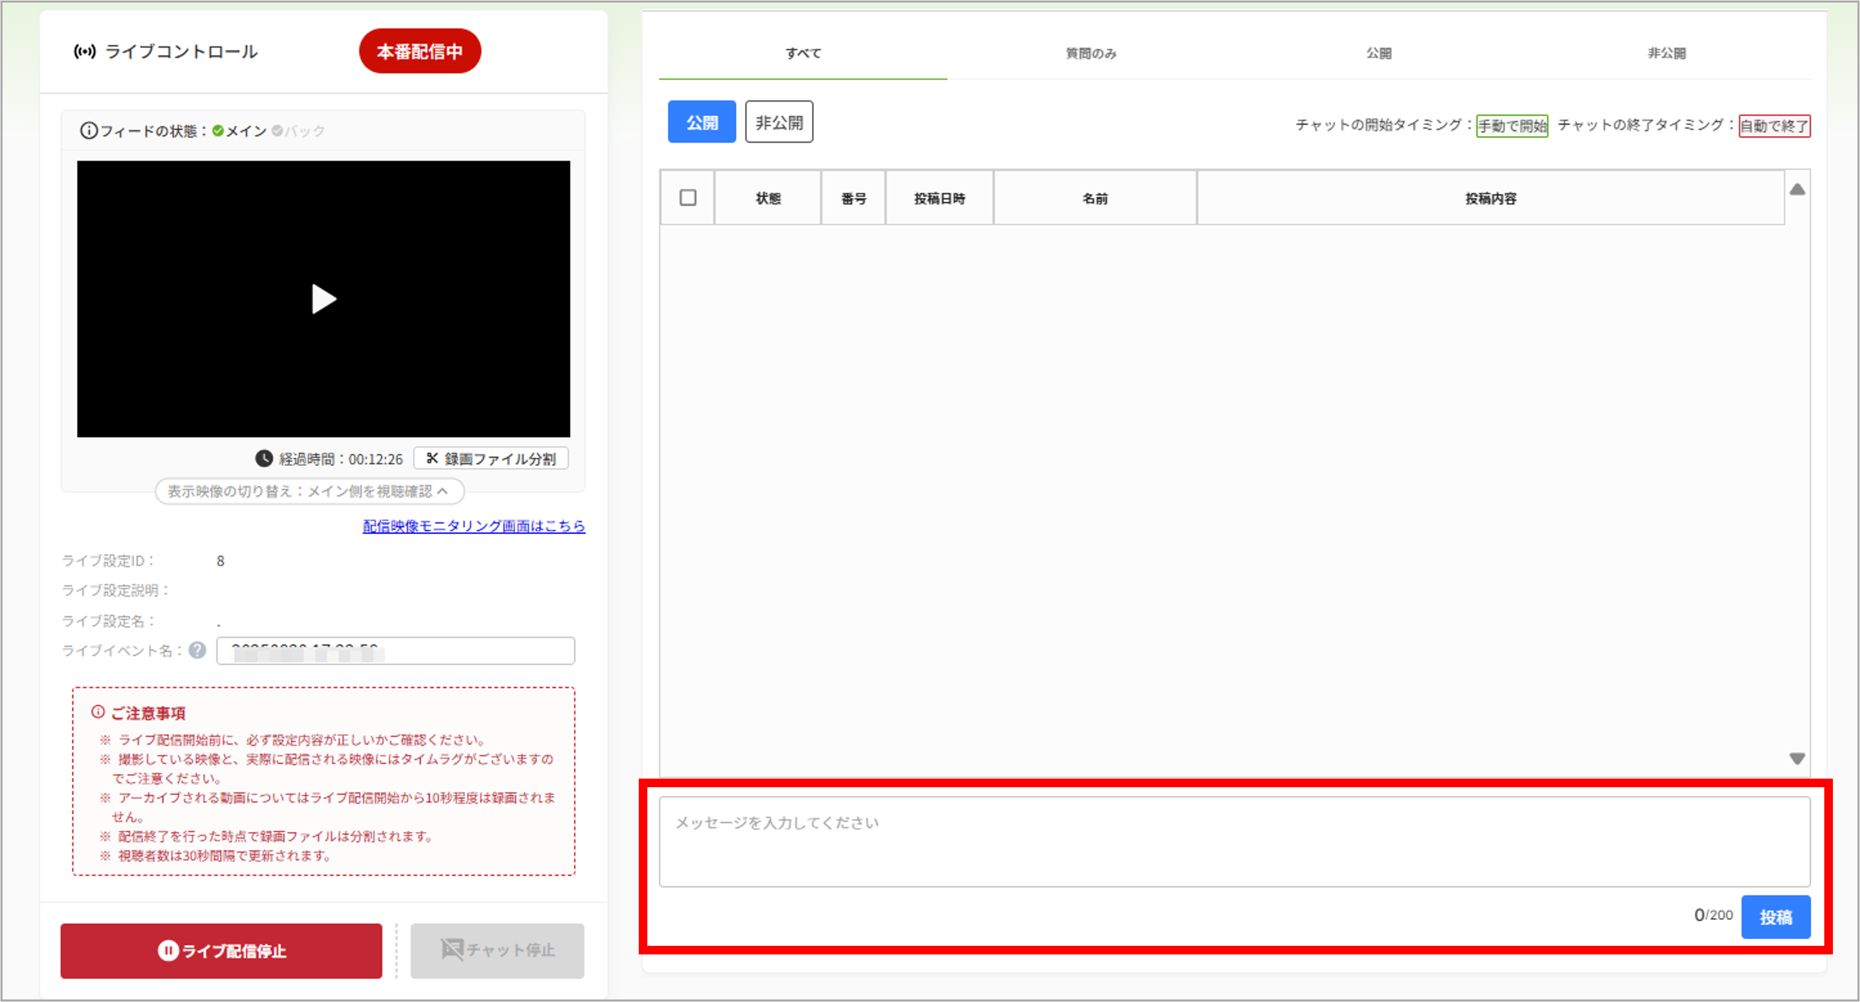Click the 自動で終了 chat end label
Screen dimensions: 1860x1002
point(1774,126)
